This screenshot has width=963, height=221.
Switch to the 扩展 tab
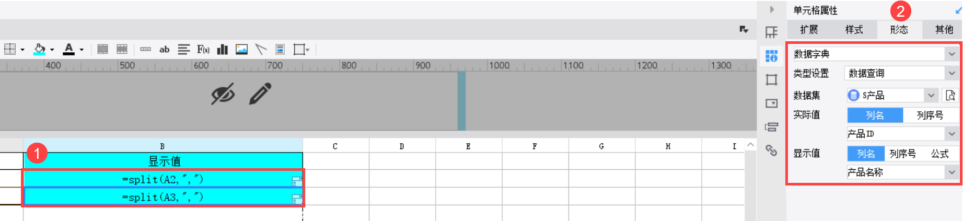809,30
